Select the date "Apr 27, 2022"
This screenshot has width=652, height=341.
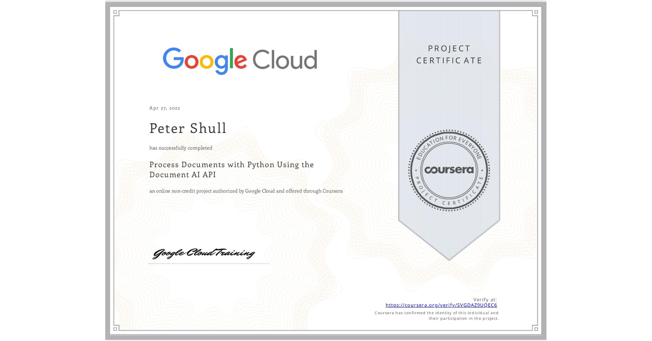(165, 108)
